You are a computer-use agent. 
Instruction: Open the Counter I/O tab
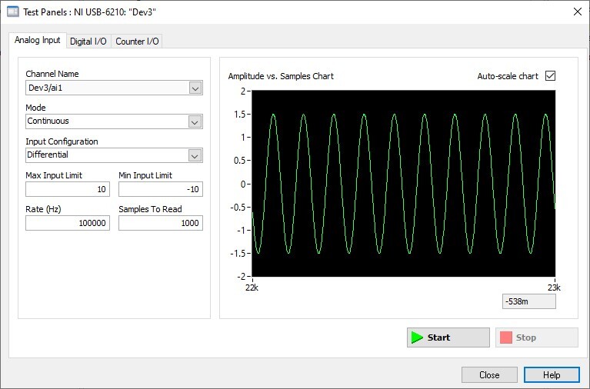point(137,42)
